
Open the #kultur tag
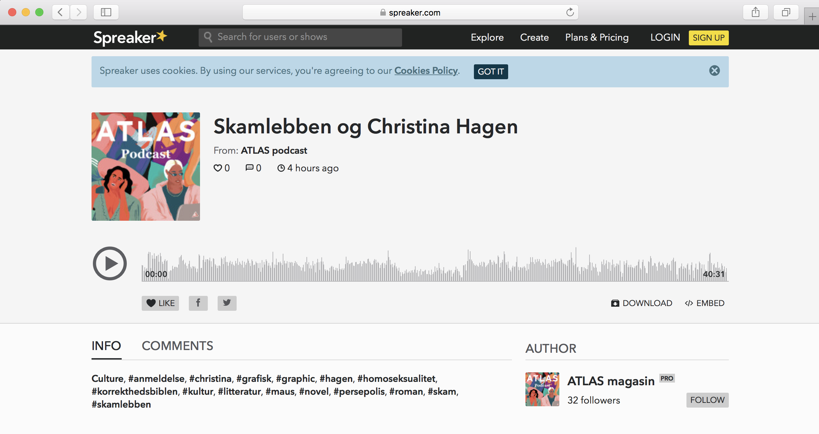198,391
